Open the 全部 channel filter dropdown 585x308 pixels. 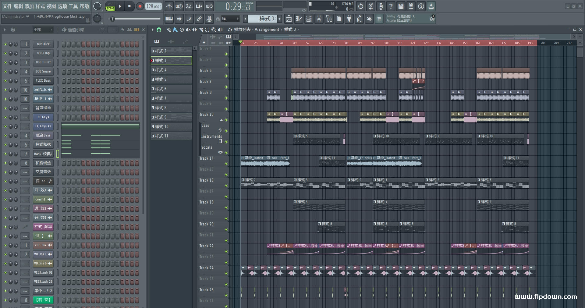pos(43,30)
